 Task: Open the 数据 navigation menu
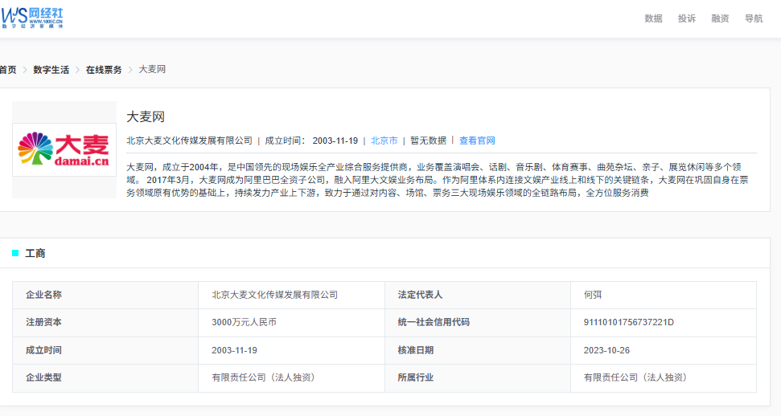653,18
